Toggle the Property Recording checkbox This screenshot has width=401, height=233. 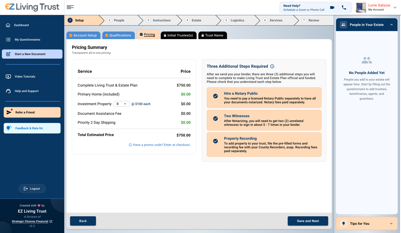pos(216,141)
